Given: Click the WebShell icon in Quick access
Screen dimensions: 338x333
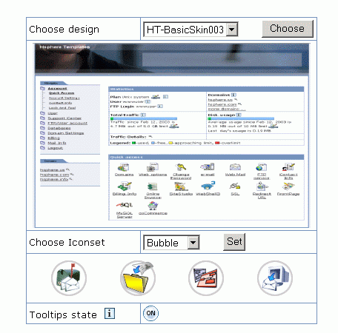Looking at the screenshot, I should click(208, 186).
